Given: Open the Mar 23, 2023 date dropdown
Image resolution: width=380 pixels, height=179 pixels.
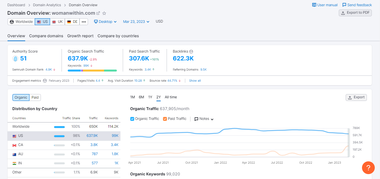Looking at the screenshot, I should coord(136,22).
